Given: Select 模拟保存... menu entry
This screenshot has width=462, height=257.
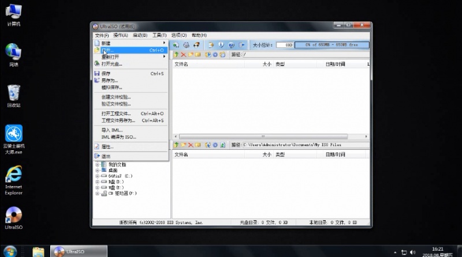Looking at the screenshot, I should [131, 88].
